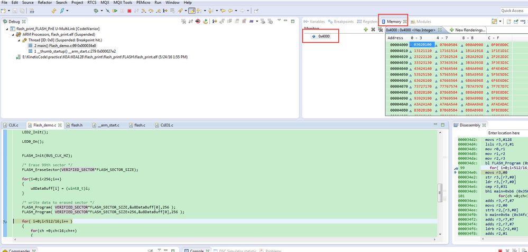This screenshot has height=252, width=528.
Task: Click the back navigation yellow arrow
Action: pyautogui.click(x=230, y=11)
